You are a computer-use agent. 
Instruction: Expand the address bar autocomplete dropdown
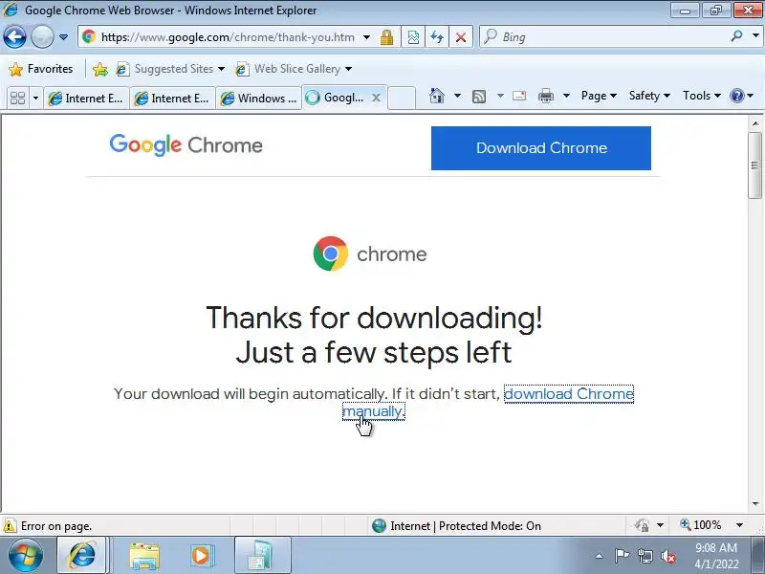[x=367, y=37]
